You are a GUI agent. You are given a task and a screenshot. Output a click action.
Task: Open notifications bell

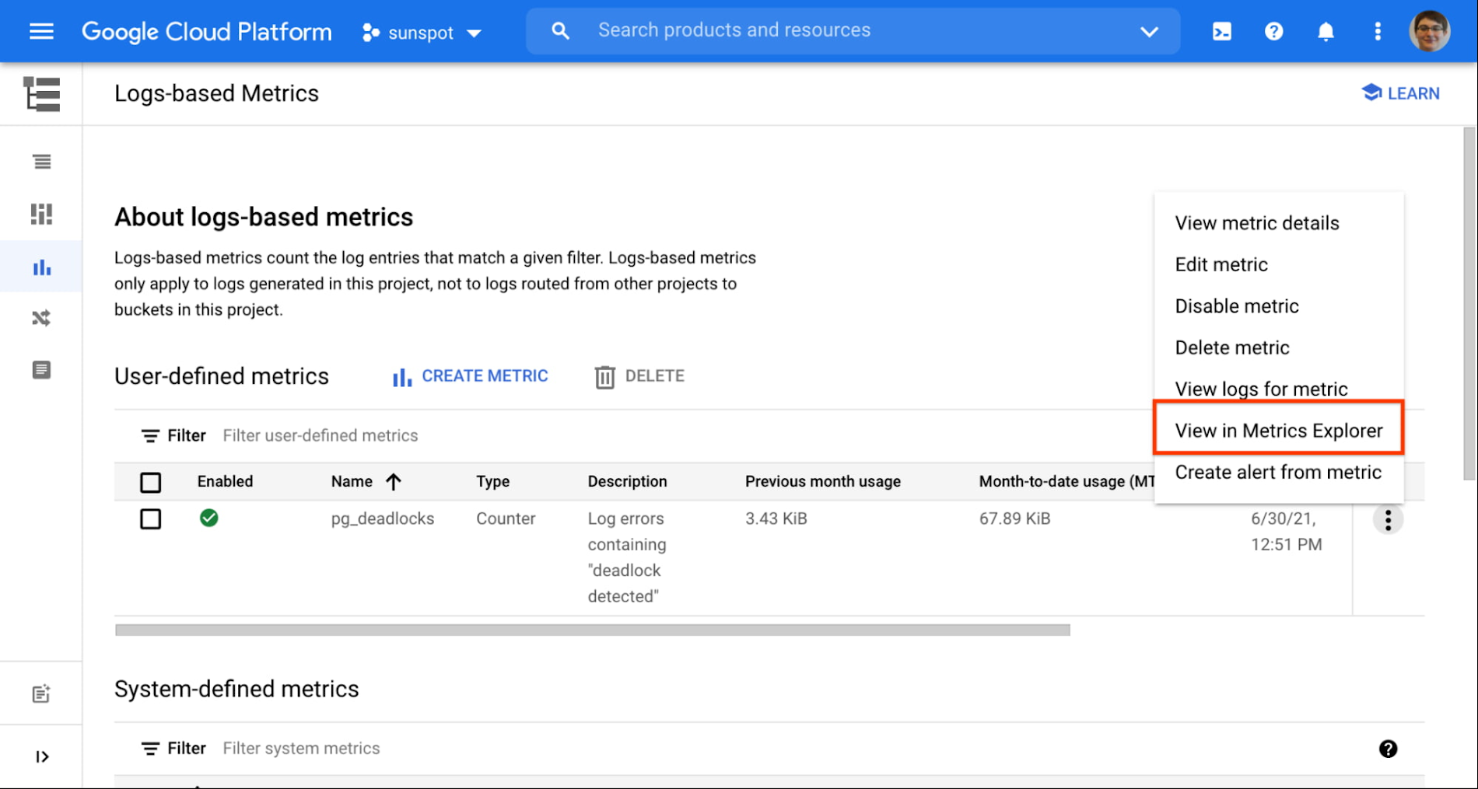[x=1326, y=31]
